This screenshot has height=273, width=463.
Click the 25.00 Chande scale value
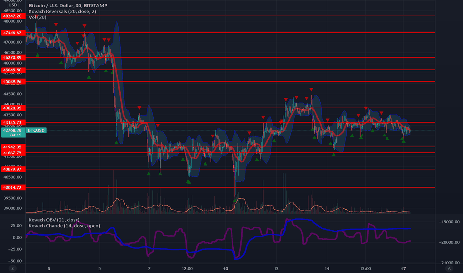(16, 226)
